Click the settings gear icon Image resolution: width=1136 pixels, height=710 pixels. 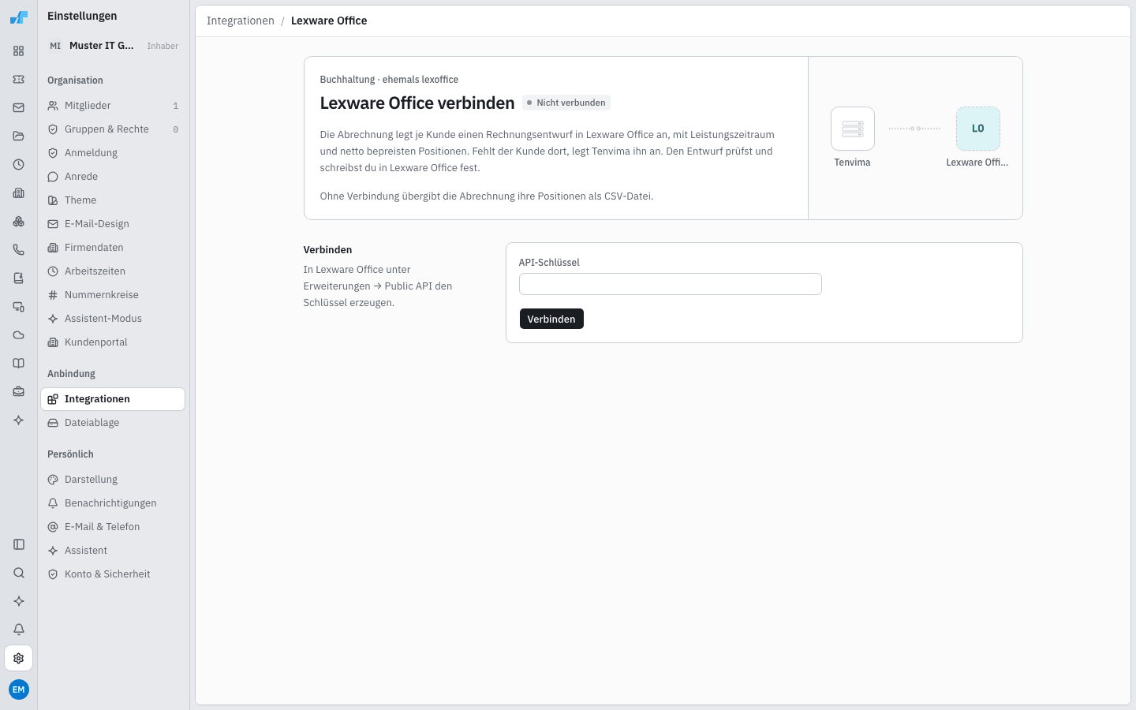(x=19, y=658)
